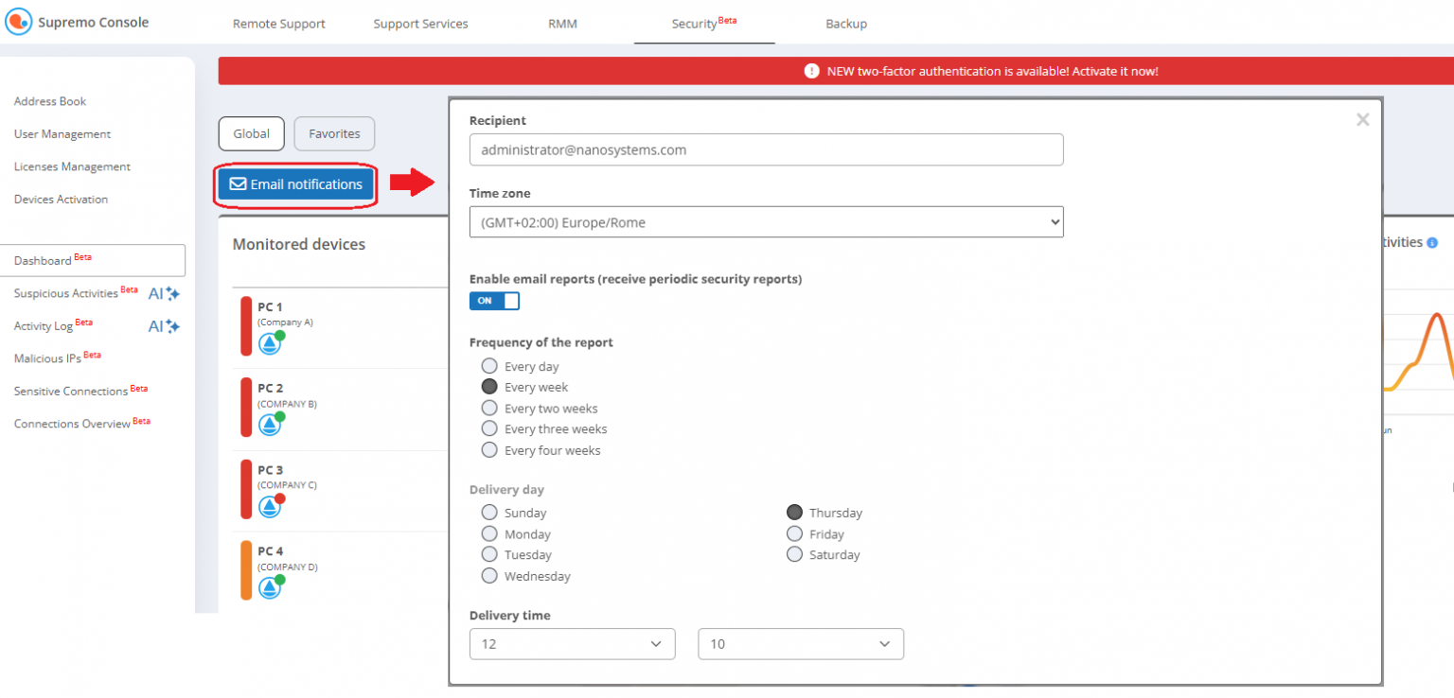This screenshot has width=1454, height=698.
Task: Open Devices Activation page
Action: 61,200
